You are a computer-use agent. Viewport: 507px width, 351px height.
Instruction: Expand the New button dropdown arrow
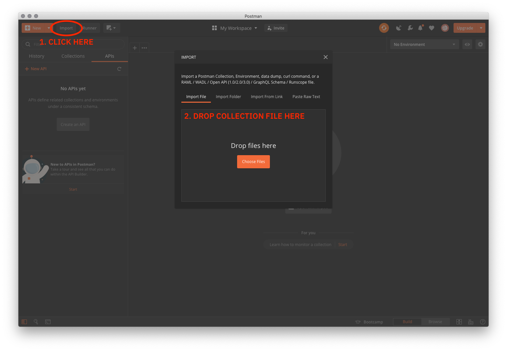pos(49,28)
